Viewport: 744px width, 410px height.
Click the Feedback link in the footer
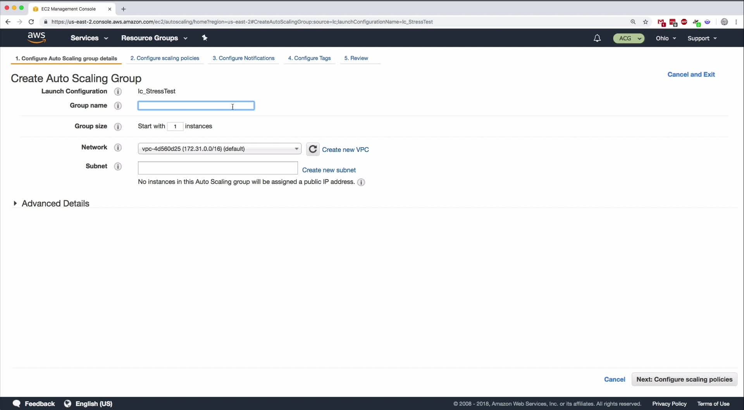pos(40,404)
